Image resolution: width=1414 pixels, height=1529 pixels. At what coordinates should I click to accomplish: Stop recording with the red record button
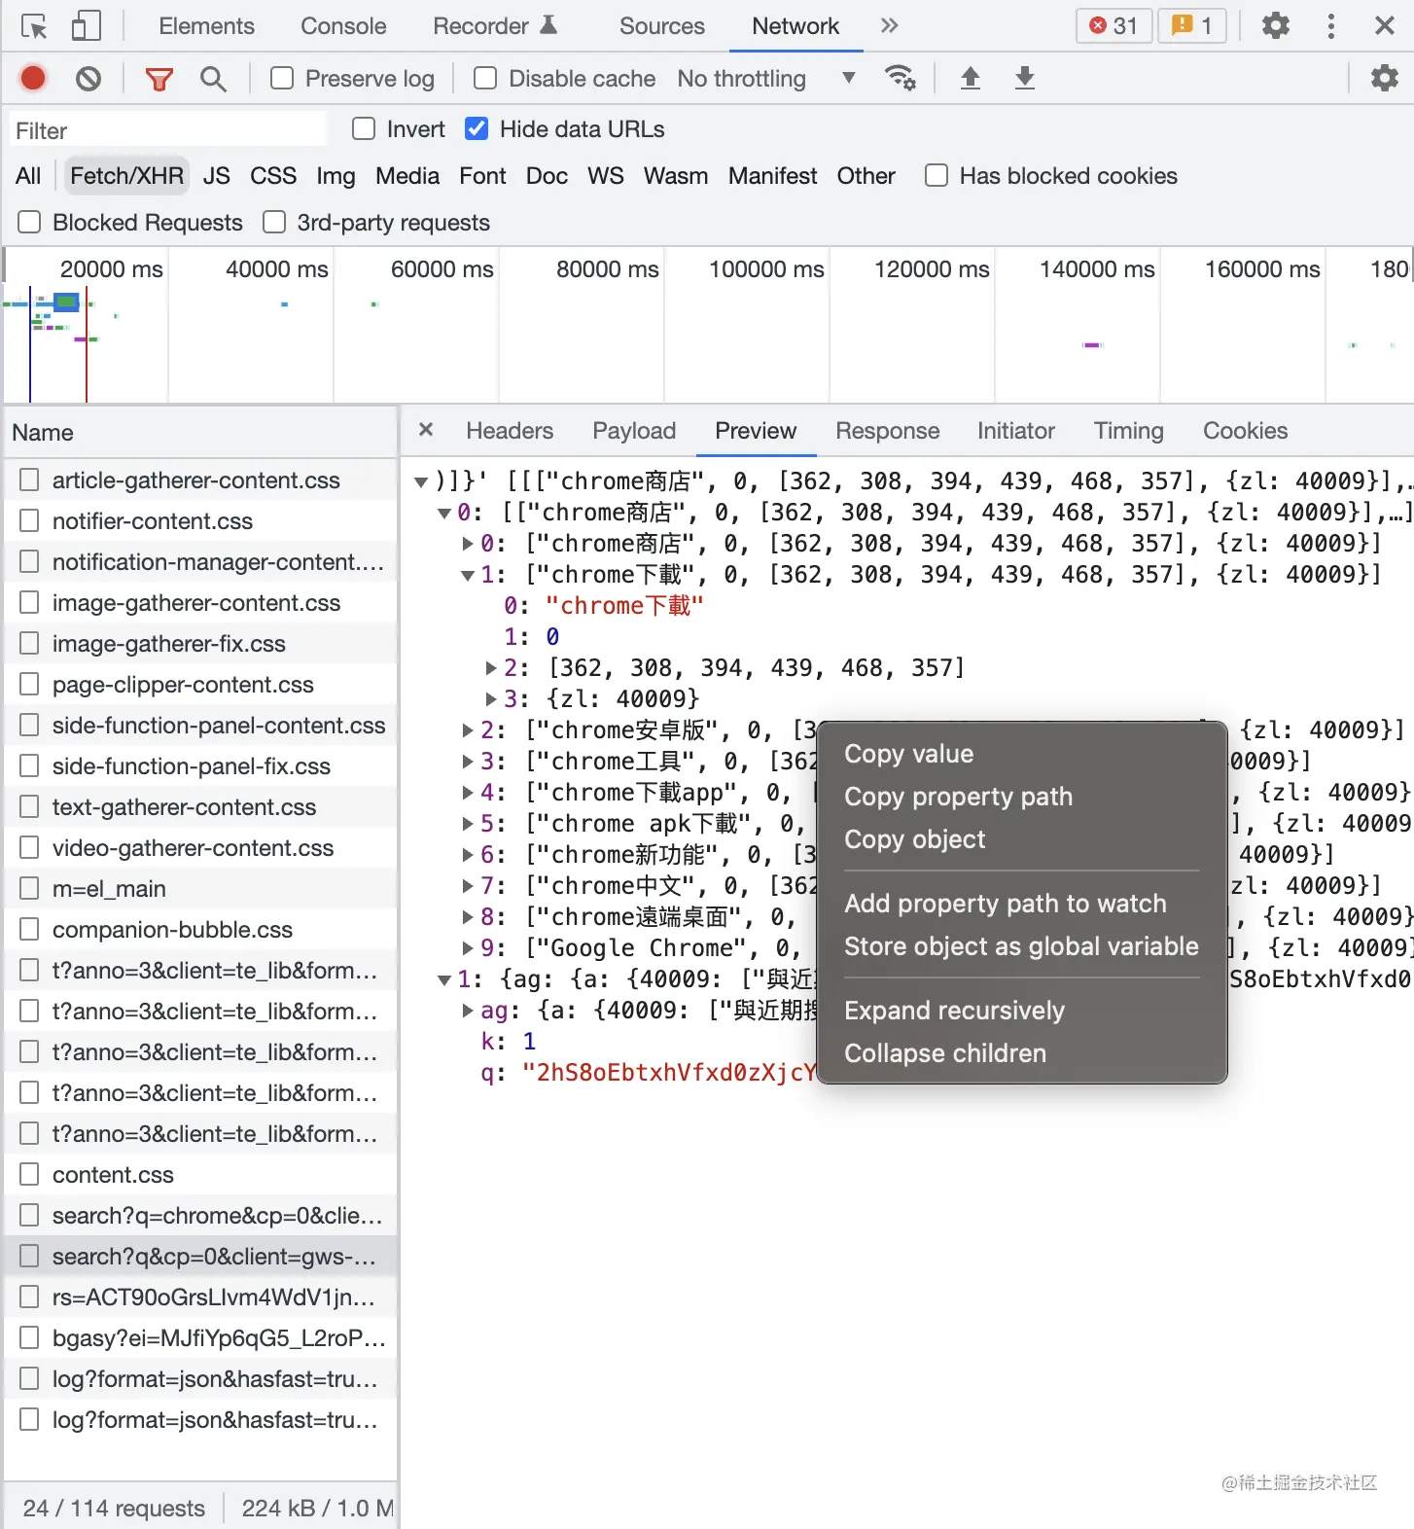(x=33, y=78)
